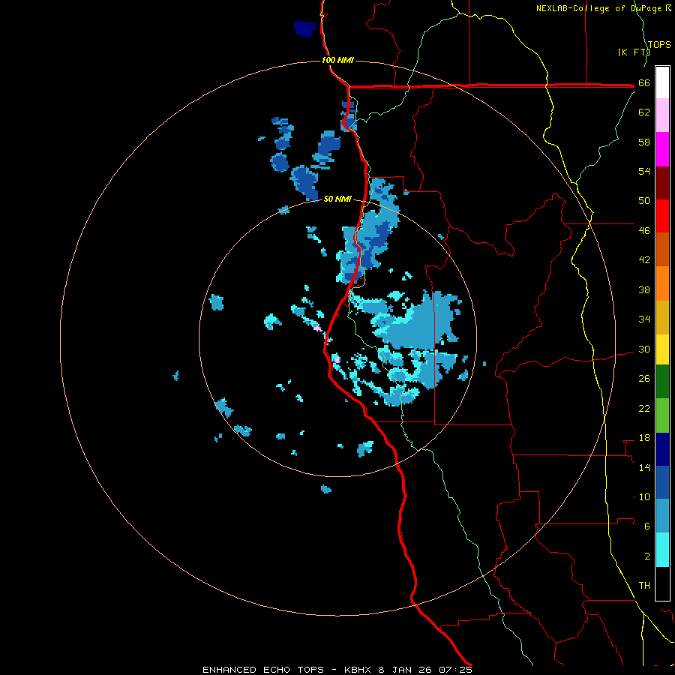Click the 50 legend scale value
675x675 pixels.
pyautogui.click(x=644, y=200)
